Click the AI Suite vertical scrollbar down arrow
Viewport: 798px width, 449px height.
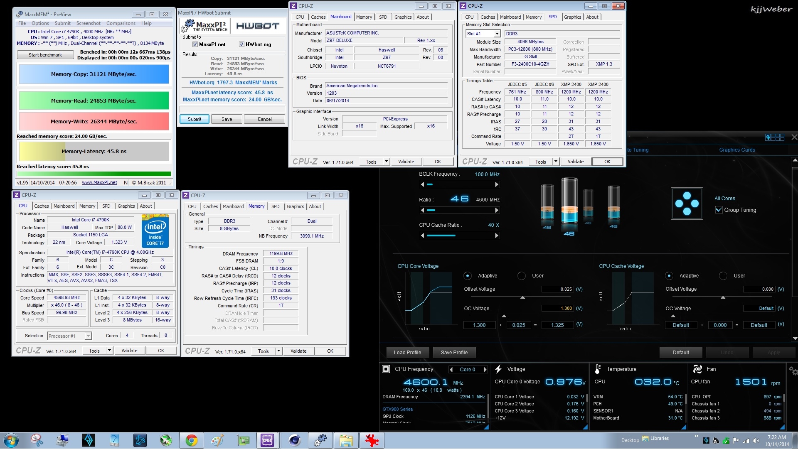point(795,339)
